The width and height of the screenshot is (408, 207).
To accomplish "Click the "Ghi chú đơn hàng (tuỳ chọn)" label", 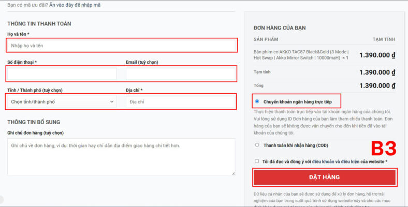I will (35, 133).
